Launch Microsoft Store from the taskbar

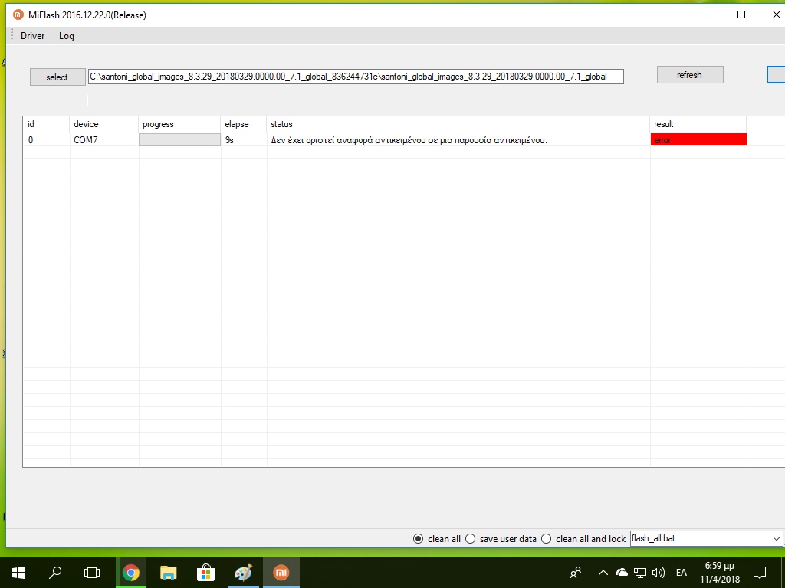tap(205, 573)
